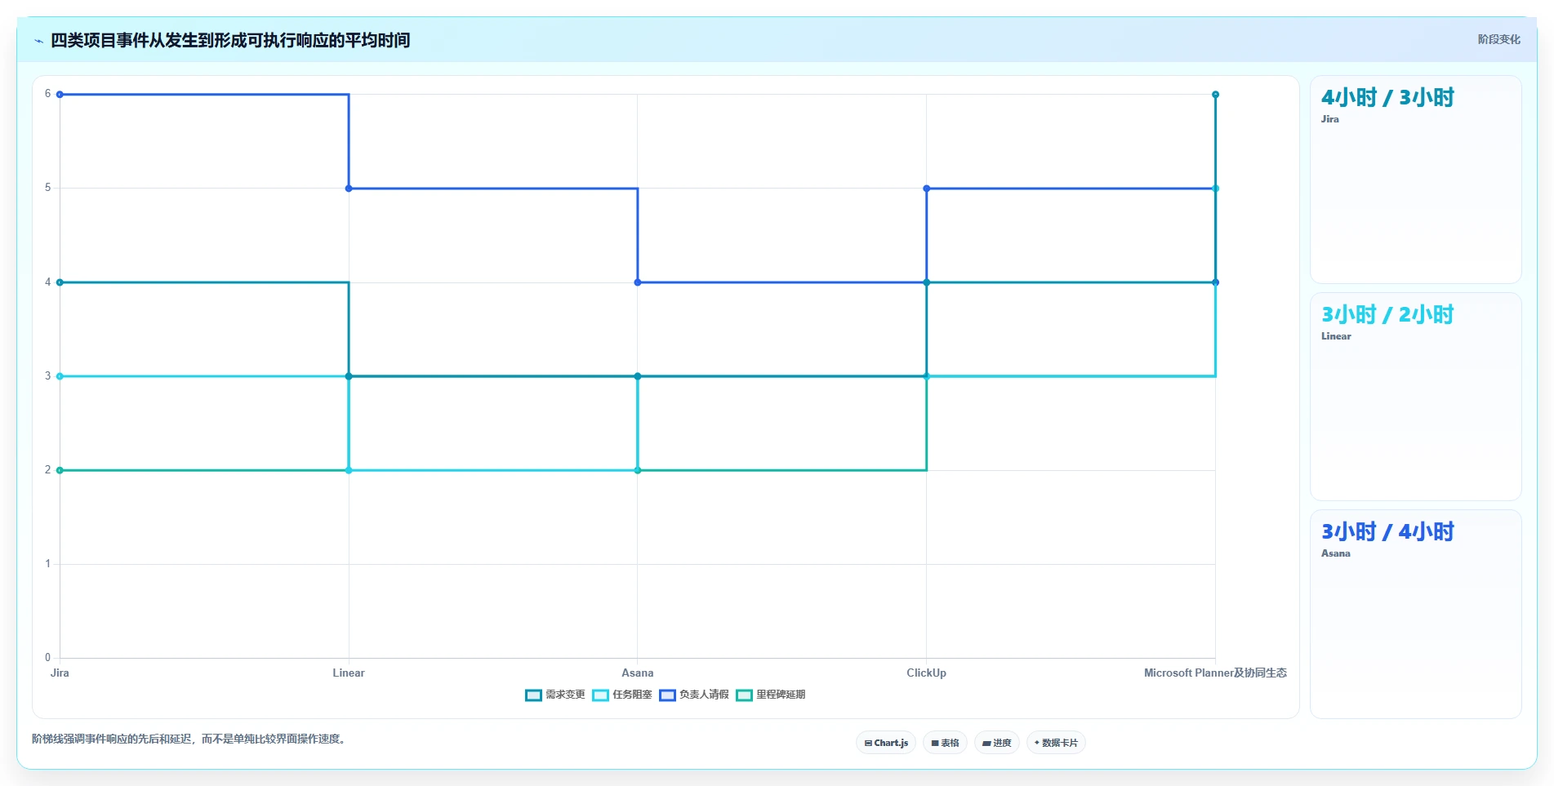Open the Jira 4小时 / 3小时 card

pos(1415,180)
